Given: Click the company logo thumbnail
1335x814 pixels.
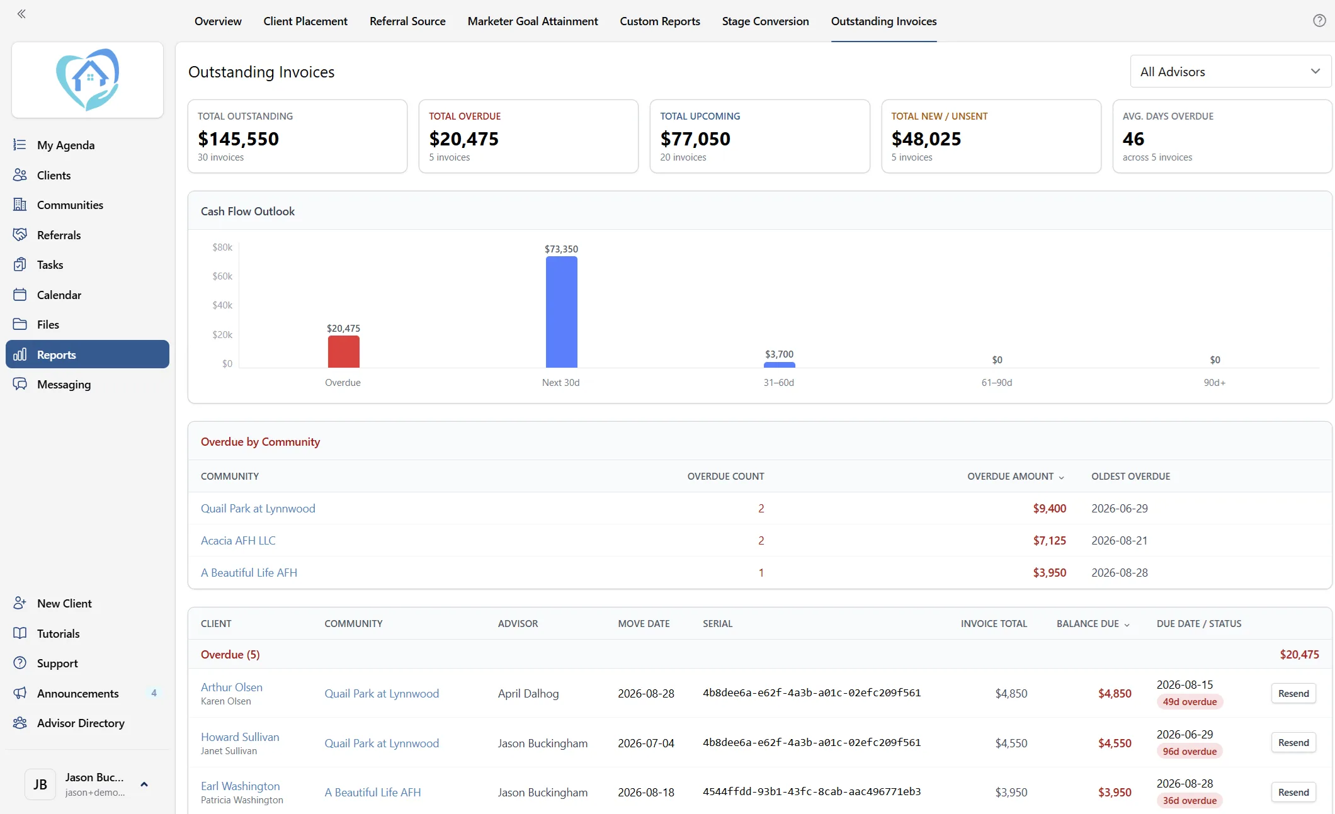Looking at the screenshot, I should [88, 80].
